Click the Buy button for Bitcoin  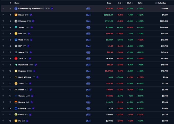[x=88, y=15]
